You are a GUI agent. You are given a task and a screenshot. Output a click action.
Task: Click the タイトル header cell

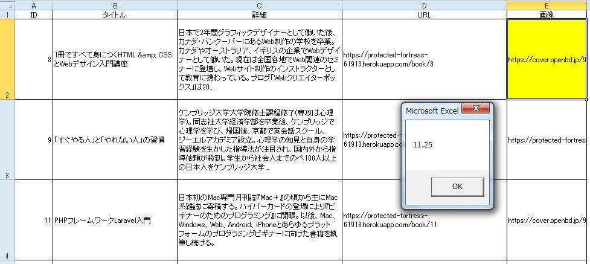click(115, 14)
